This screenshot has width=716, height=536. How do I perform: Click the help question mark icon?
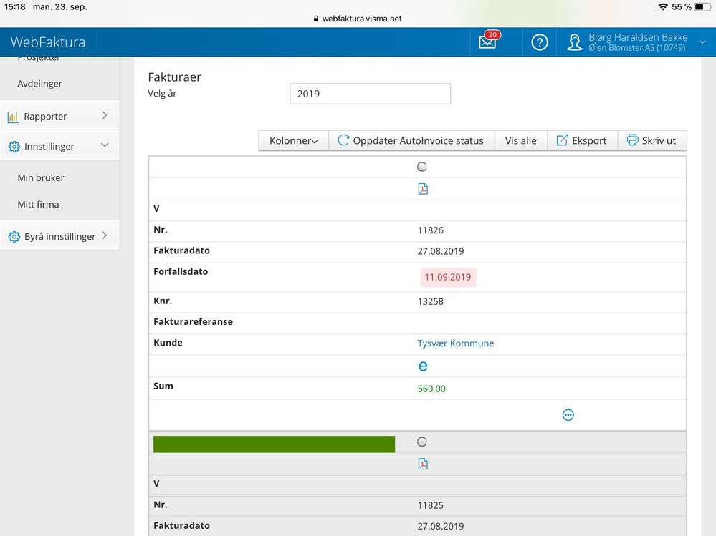click(539, 42)
